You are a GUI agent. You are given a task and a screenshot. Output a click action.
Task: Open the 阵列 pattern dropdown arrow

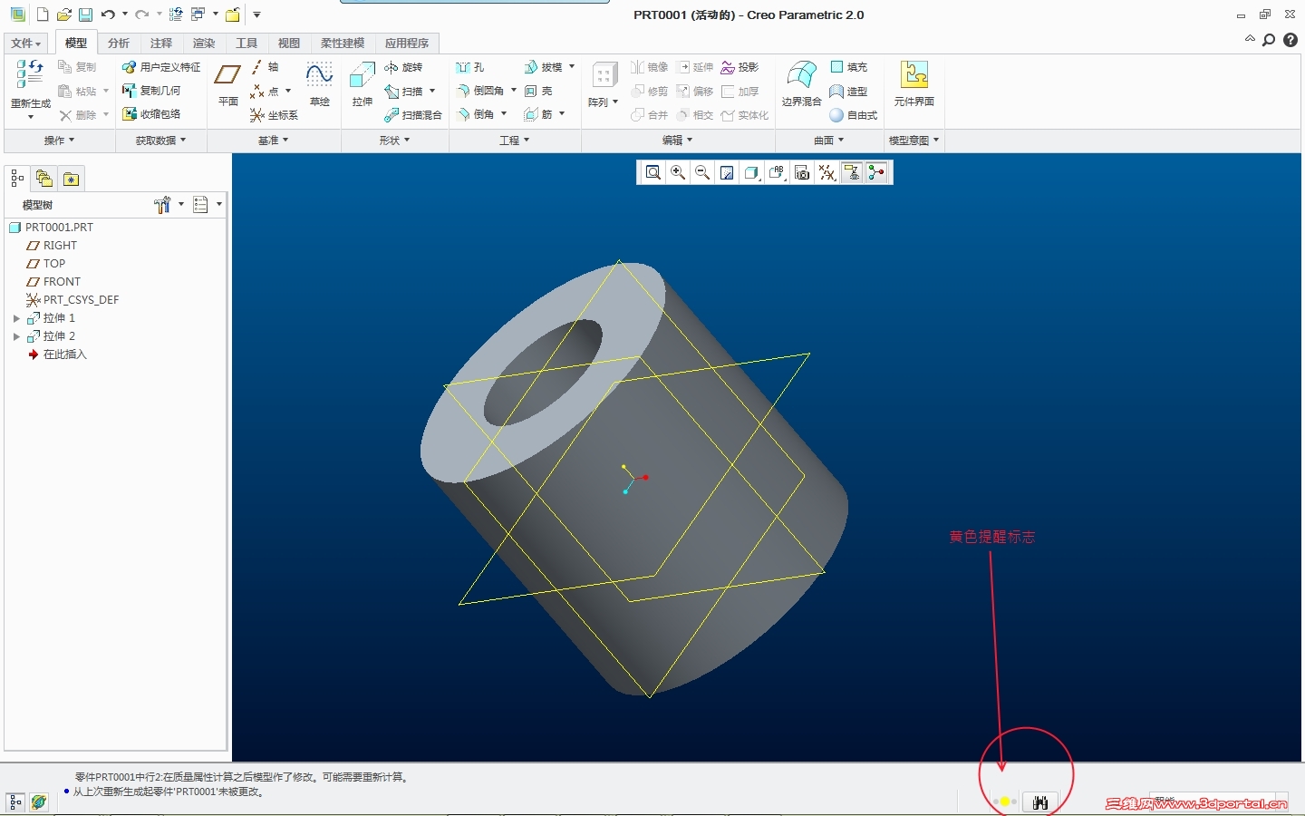615,102
